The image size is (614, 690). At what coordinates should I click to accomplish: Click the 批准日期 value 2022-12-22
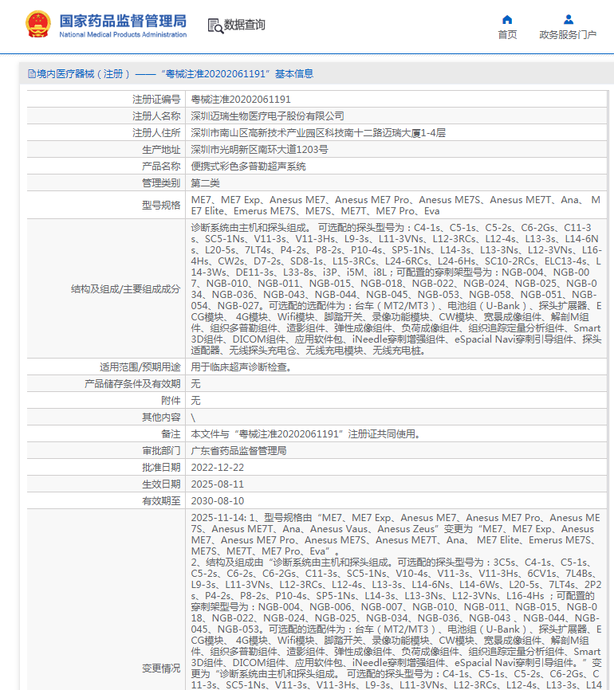[x=217, y=468]
